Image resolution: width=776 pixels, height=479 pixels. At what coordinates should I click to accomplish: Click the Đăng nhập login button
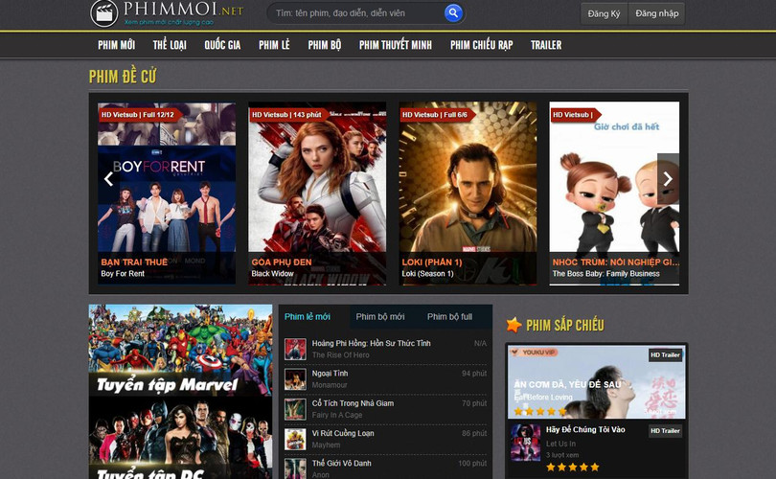656,13
